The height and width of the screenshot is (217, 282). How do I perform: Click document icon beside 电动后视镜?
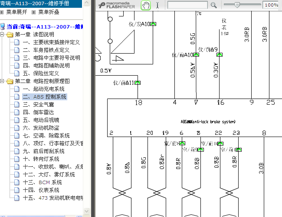pos(17,120)
